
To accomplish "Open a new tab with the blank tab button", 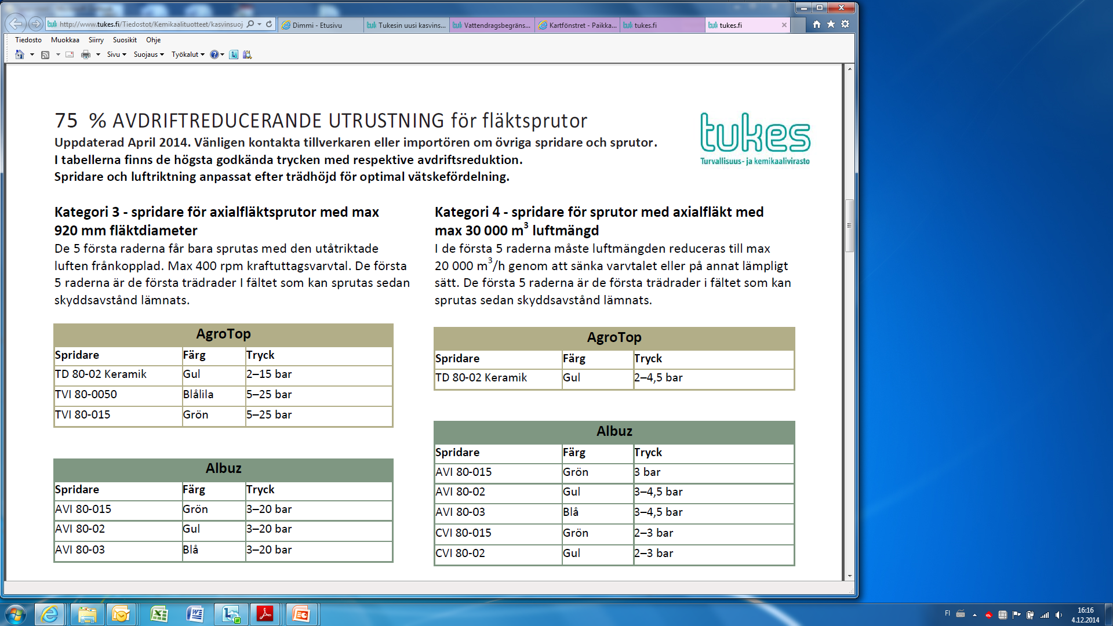I will pyautogui.click(x=799, y=25).
